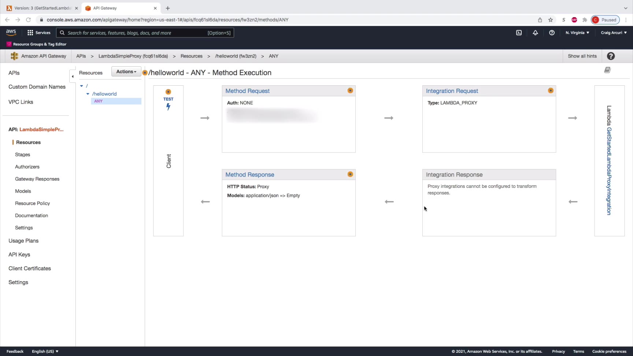
Task: Open Resource Policy in the API menu
Action: pos(32,203)
